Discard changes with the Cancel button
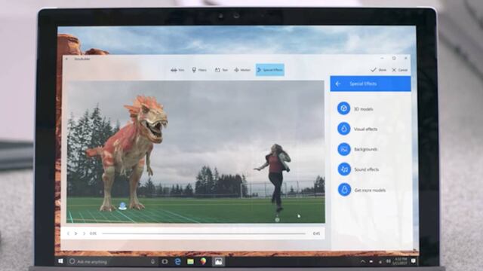Viewport: 483px width, 271px height. tap(400, 70)
